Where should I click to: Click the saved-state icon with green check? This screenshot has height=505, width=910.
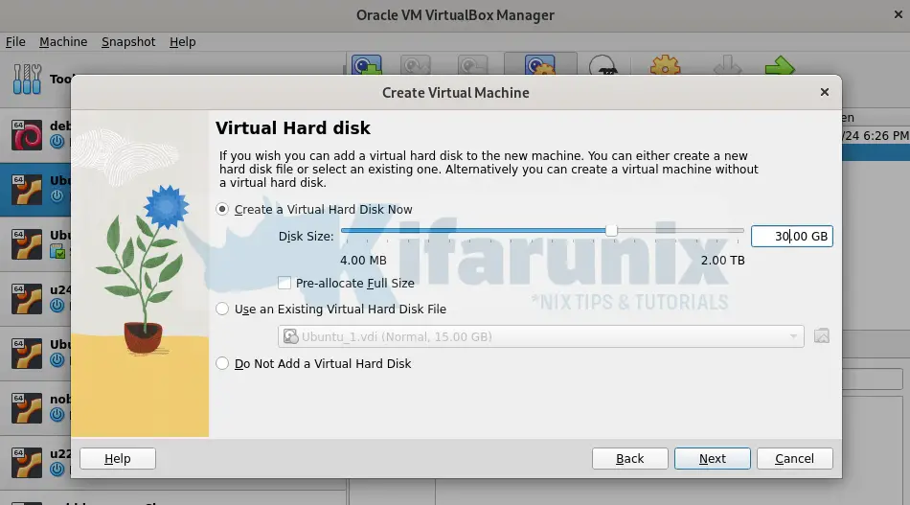pos(57,251)
